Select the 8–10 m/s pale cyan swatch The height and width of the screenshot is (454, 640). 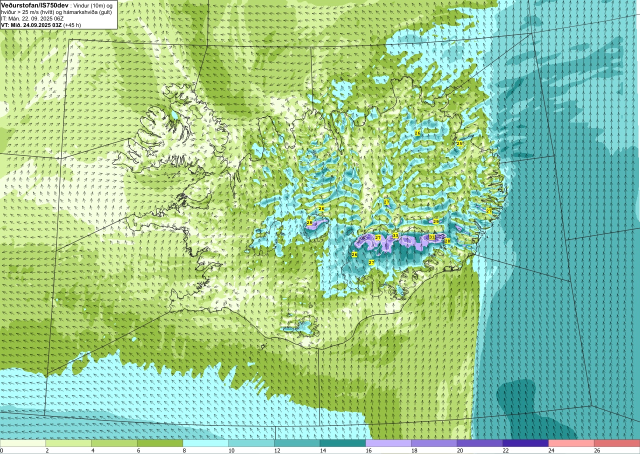[x=205, y=443]
